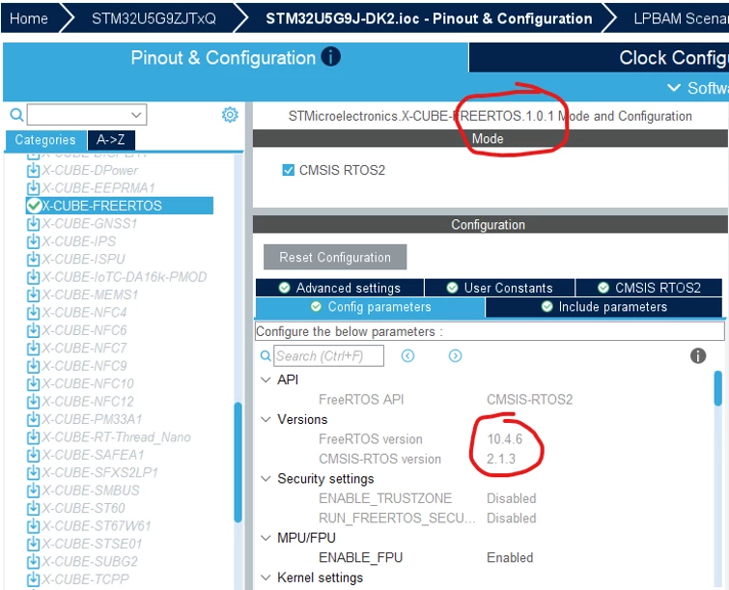Click the download icon next to X-CUBE-SFXS2LP1
This screenshot has width=729, height=590.
tap(33, 472)
